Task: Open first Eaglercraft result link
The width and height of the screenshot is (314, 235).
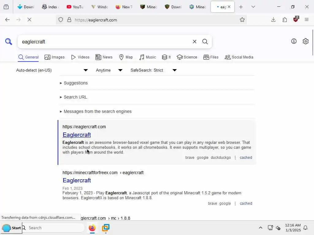Action: click(77, 135)
